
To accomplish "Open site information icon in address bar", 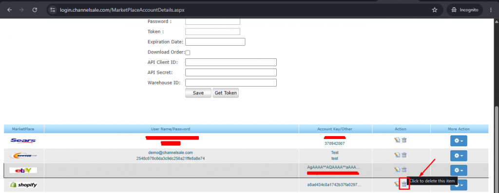I will pyautogui.click(x=53, y=10).
